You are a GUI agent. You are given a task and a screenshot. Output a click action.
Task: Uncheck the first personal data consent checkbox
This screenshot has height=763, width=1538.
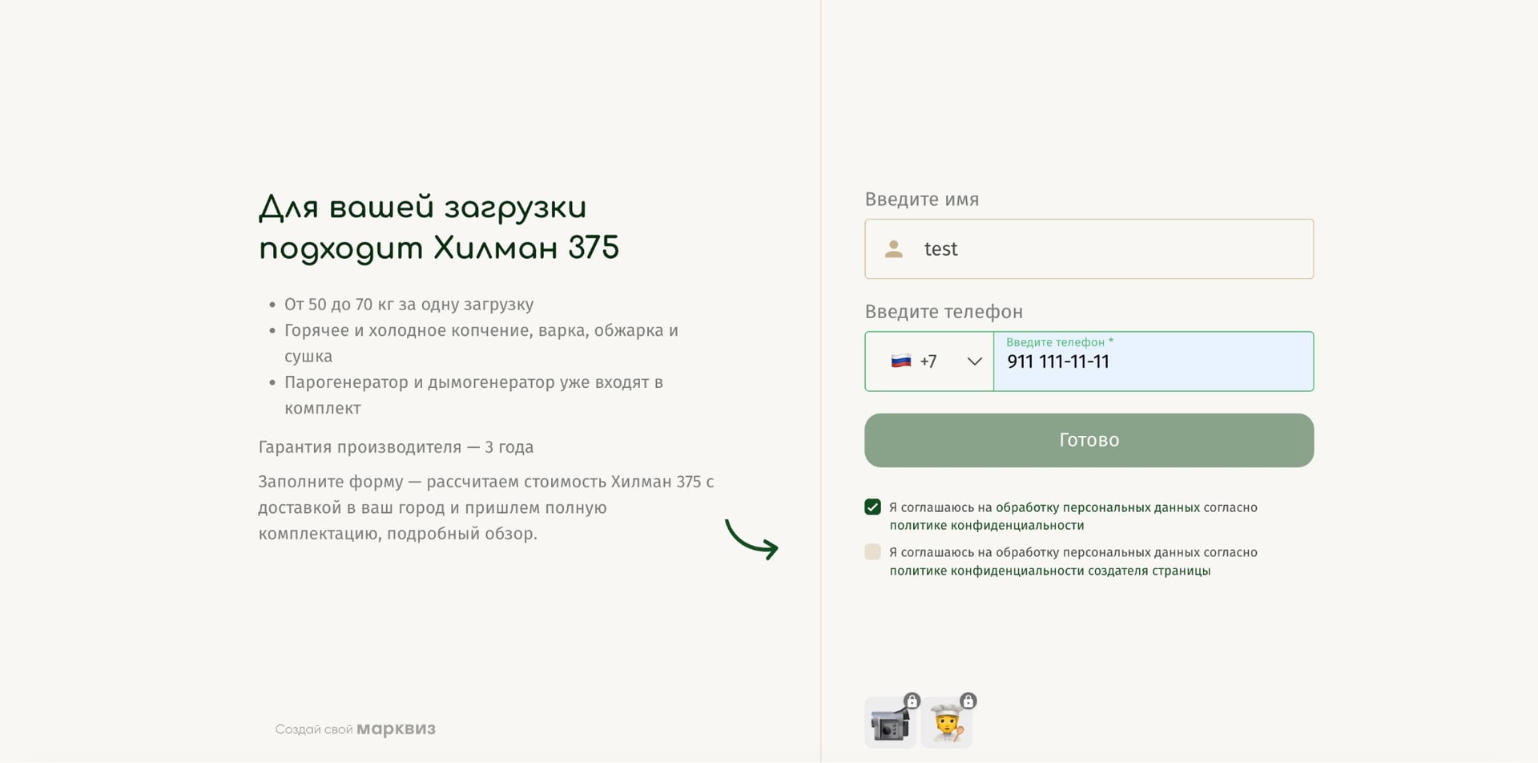click(873, 507)
